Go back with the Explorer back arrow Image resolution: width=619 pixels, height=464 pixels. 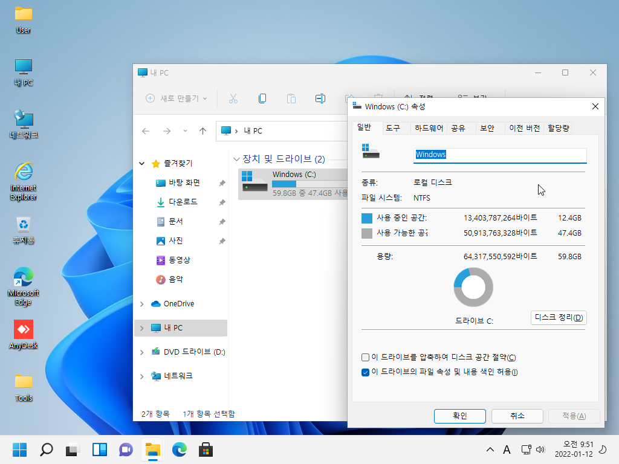[x=146, y=131]
